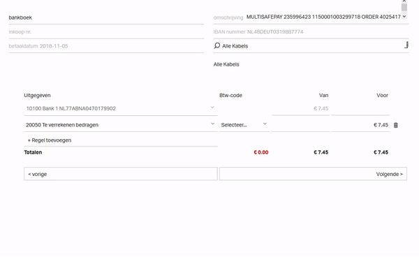Click the Totalen label
Viewport: 419px width, 257px height.
click(33, 152)
